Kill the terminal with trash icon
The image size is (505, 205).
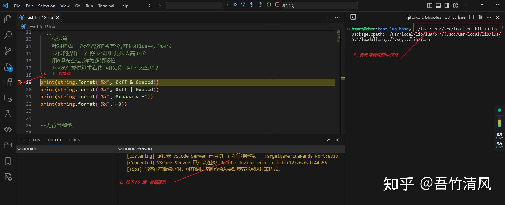[480, 17]
